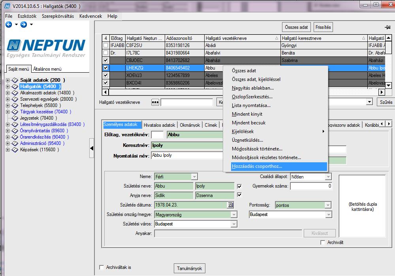Click the Jegyzetek tree node icon
Image resolution: width=395 pixels, height=276 pixels.
pos(15,118)
